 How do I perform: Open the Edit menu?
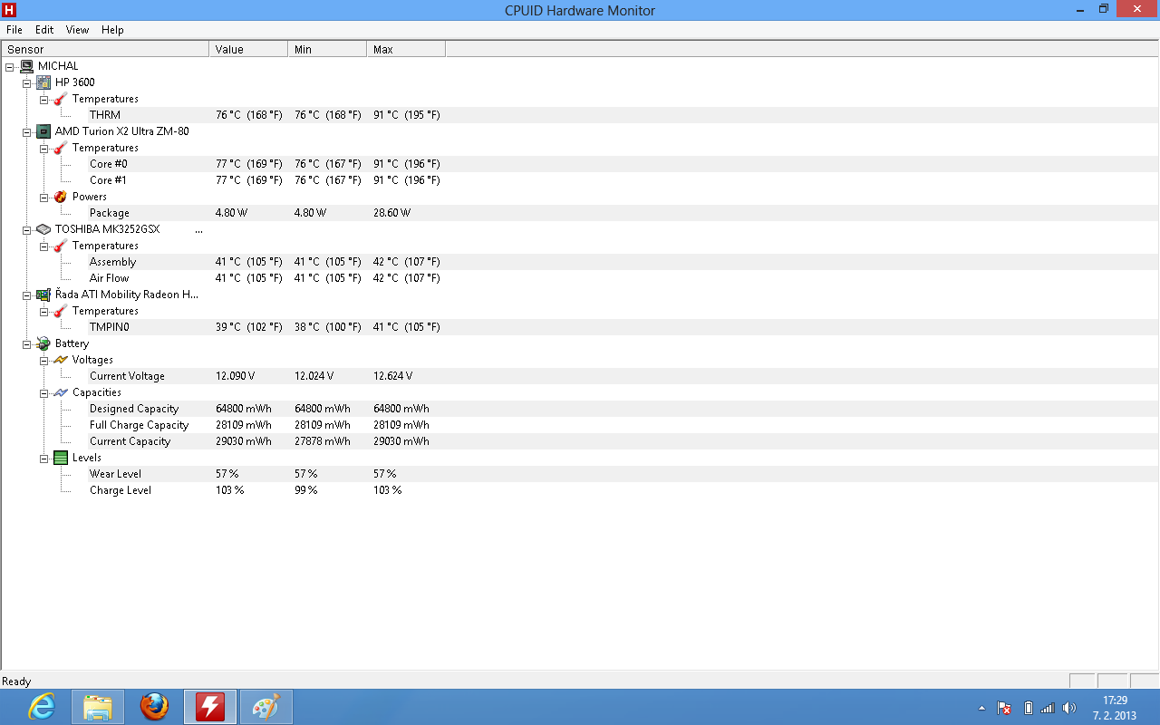[x=44, y=30]
